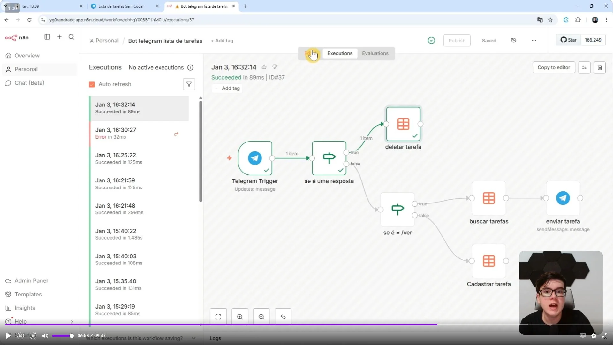Open the Jan 3, 15:40:22 execution
Viewport: 613px width, 345px height.
140,234
